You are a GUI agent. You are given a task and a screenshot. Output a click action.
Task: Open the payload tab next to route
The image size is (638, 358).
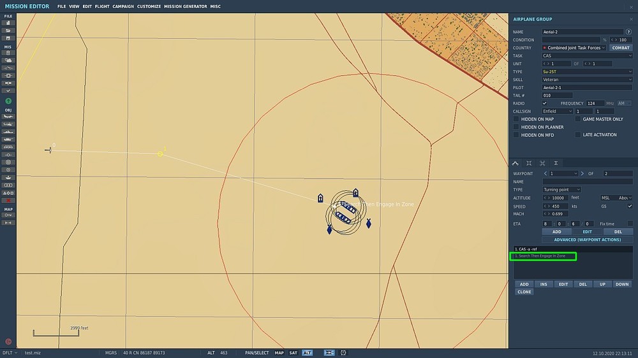click(529, 163)
